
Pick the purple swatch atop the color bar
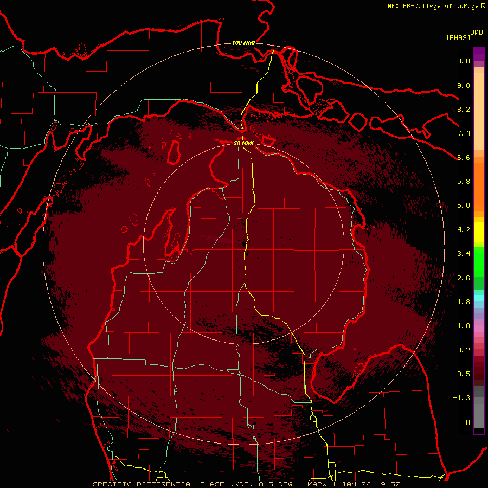479,54
